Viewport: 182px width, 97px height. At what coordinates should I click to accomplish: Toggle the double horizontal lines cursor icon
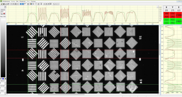pyautogui.click(x=49, y=4)
